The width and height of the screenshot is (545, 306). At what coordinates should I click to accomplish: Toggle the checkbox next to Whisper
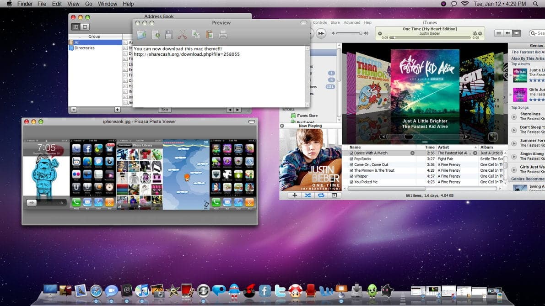click(351, 176)
